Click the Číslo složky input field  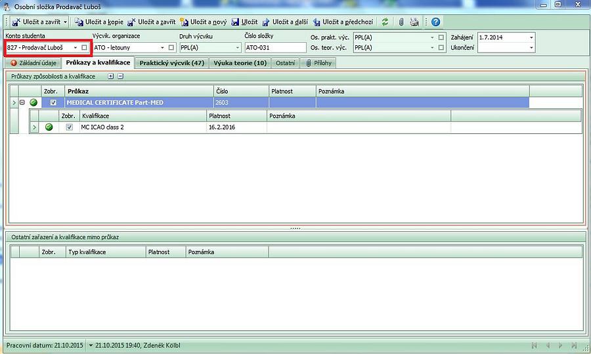click(x=275, y=47)
